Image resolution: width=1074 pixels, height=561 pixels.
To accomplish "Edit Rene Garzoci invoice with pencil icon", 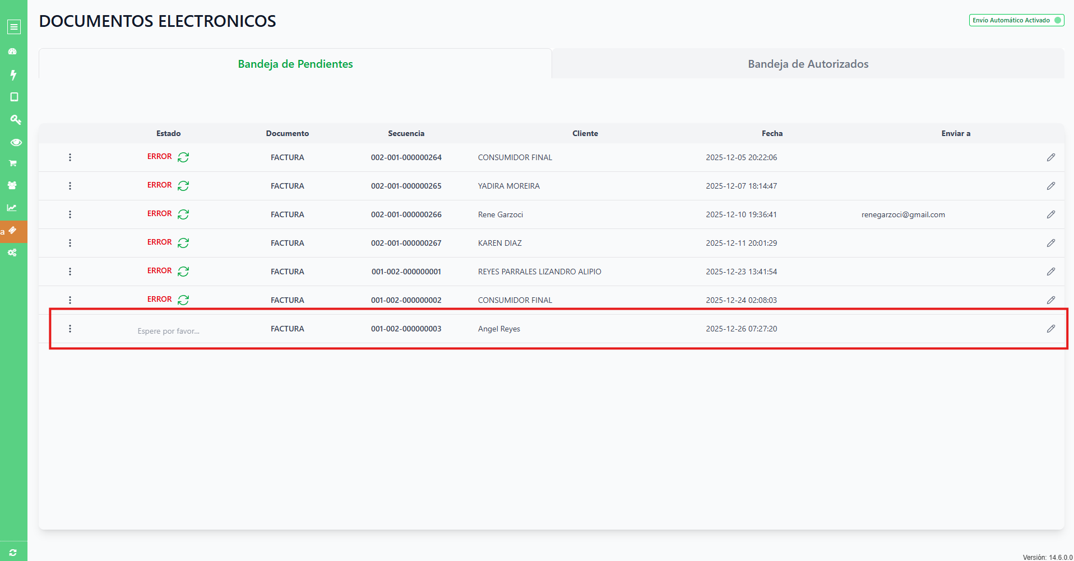I will pyautogui.click(x=1051, y=214).
